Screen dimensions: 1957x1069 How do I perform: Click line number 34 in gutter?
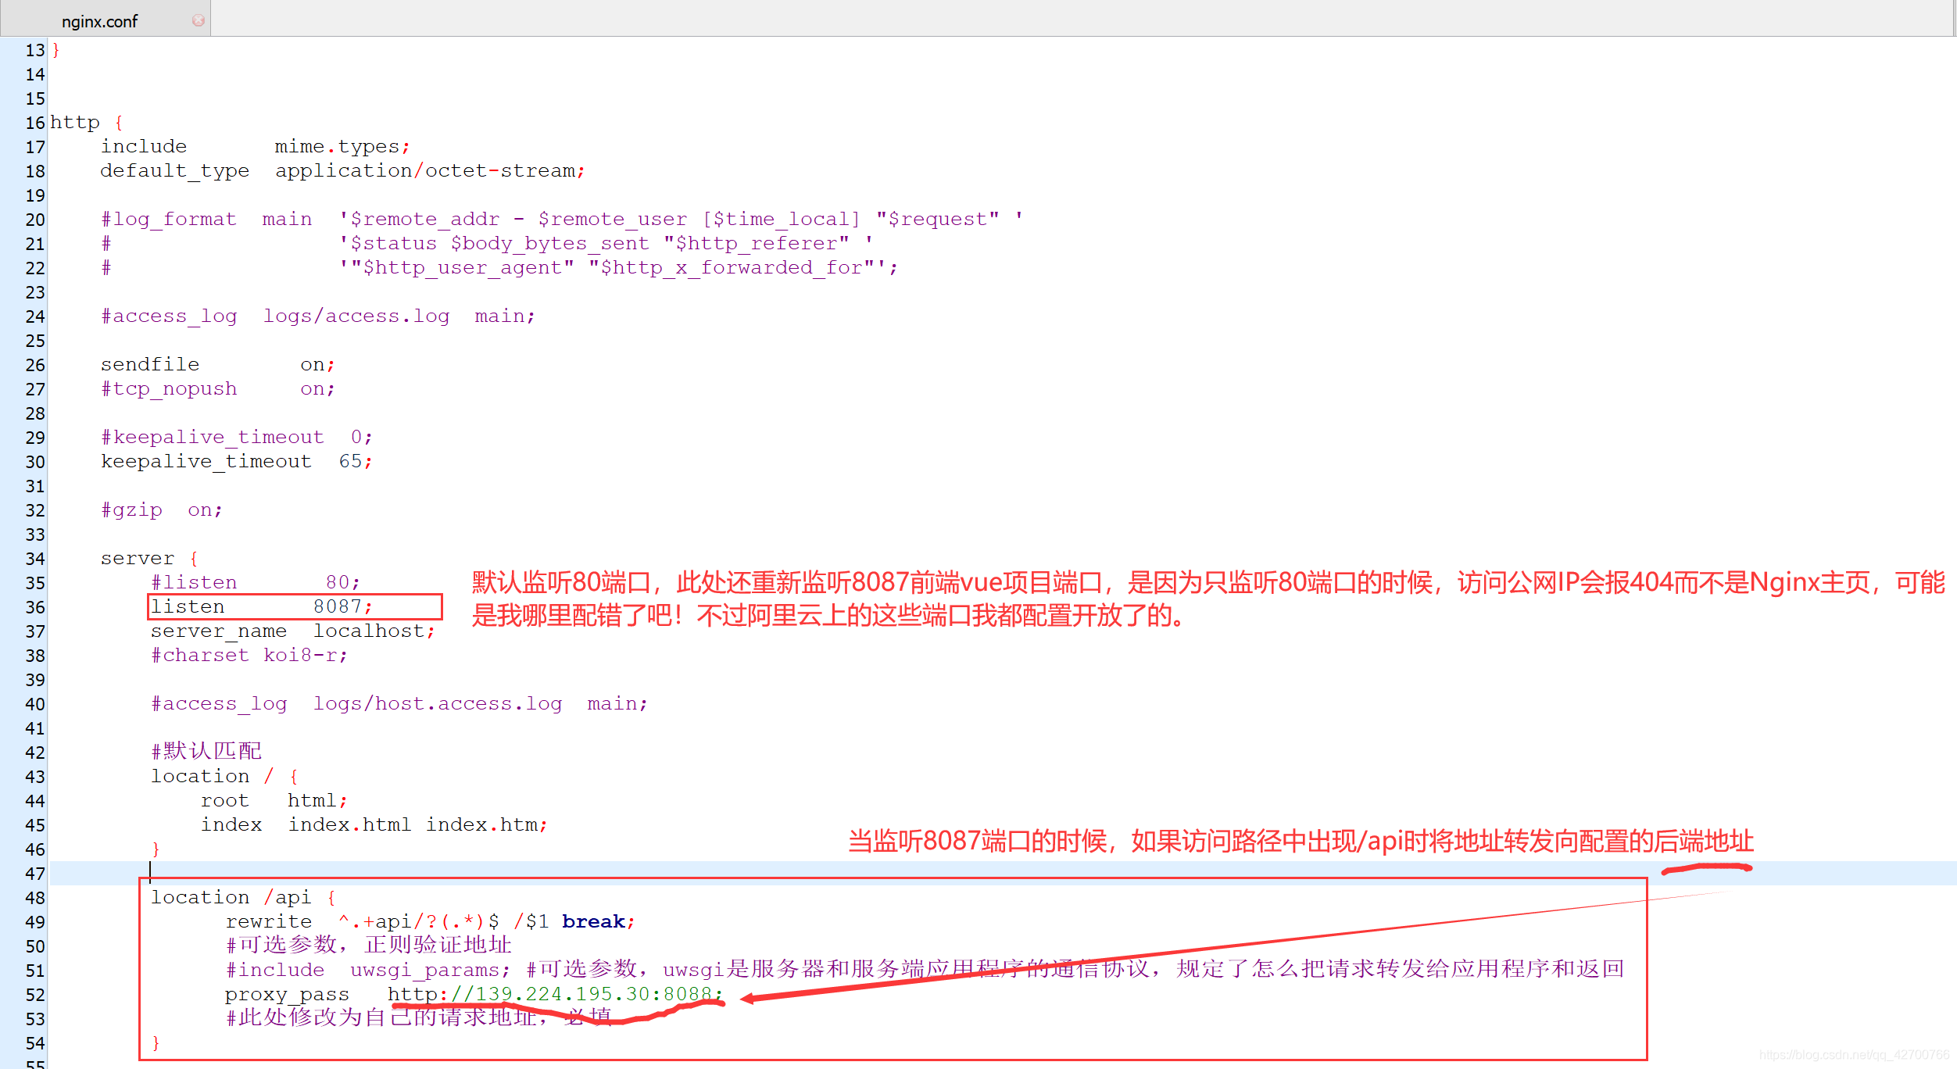[x=35, y=559]
